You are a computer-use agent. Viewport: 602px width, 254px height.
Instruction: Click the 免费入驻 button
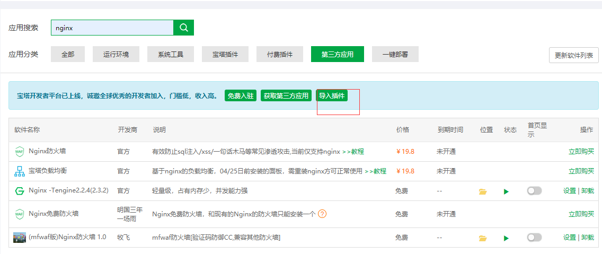click(x=241, y=95)
